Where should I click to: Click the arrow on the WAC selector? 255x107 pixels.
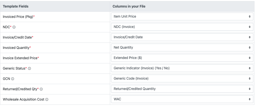[x=249, y=99]
